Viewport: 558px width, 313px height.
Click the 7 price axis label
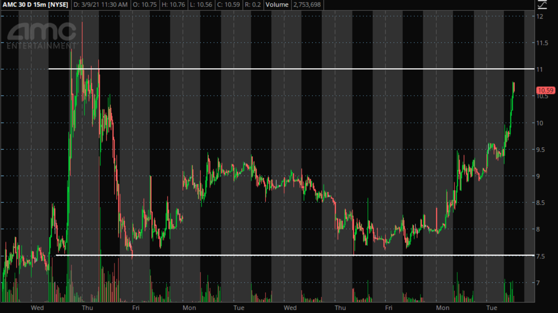tap(538, 283)
